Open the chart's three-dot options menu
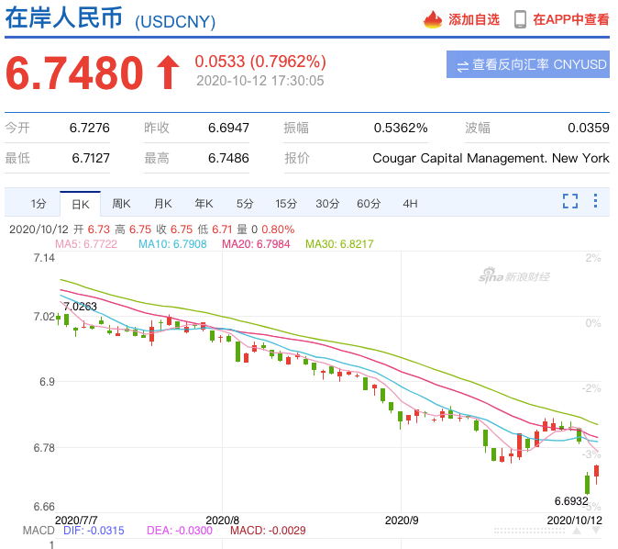The height and width of the screenshot is (549, 618). pos(596,202)
